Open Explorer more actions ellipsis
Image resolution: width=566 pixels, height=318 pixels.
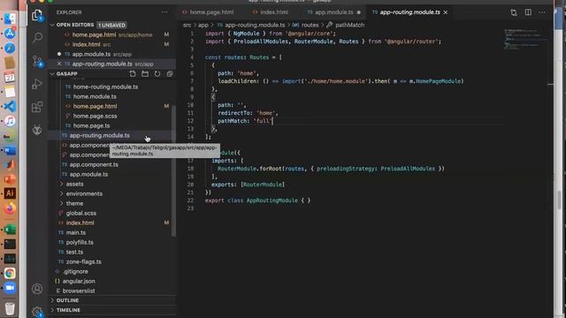point(164,12)
